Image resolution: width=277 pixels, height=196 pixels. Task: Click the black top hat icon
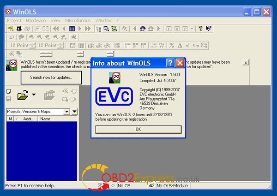pos(19,29)
